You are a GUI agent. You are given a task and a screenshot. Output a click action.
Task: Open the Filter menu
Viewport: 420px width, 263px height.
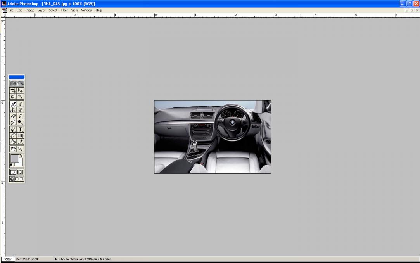click(64, 10)
